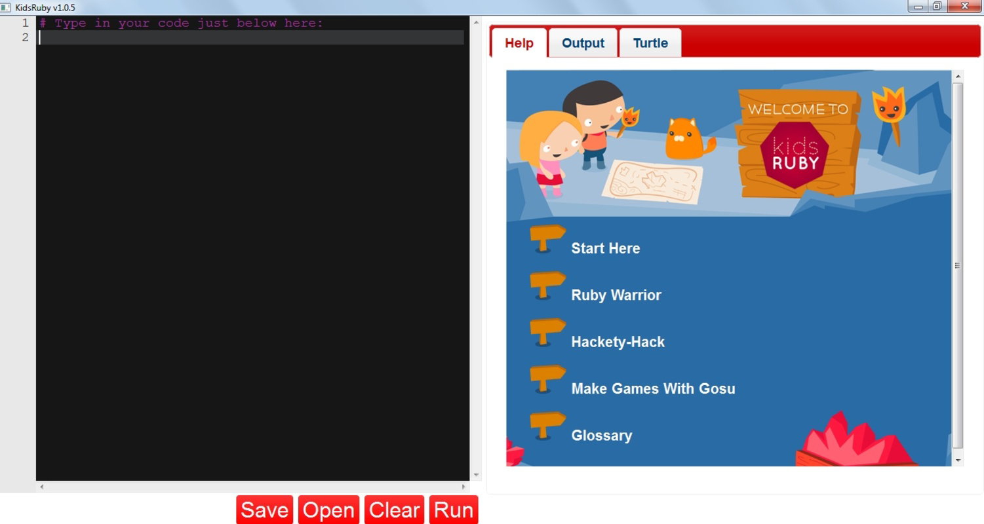Click the help panel scrollbar down arrow

tap(958, 460)
